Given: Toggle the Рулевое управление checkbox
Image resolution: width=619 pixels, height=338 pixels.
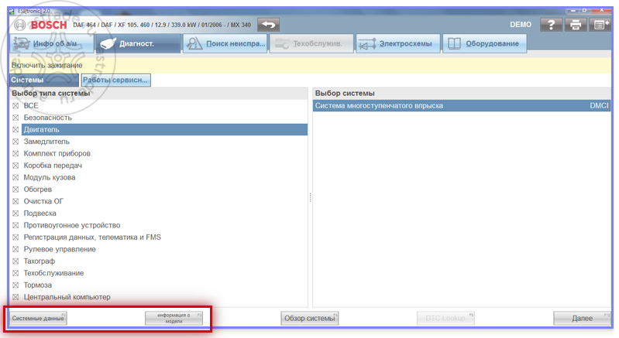Looking at the screenshot, I should [15, 249].
